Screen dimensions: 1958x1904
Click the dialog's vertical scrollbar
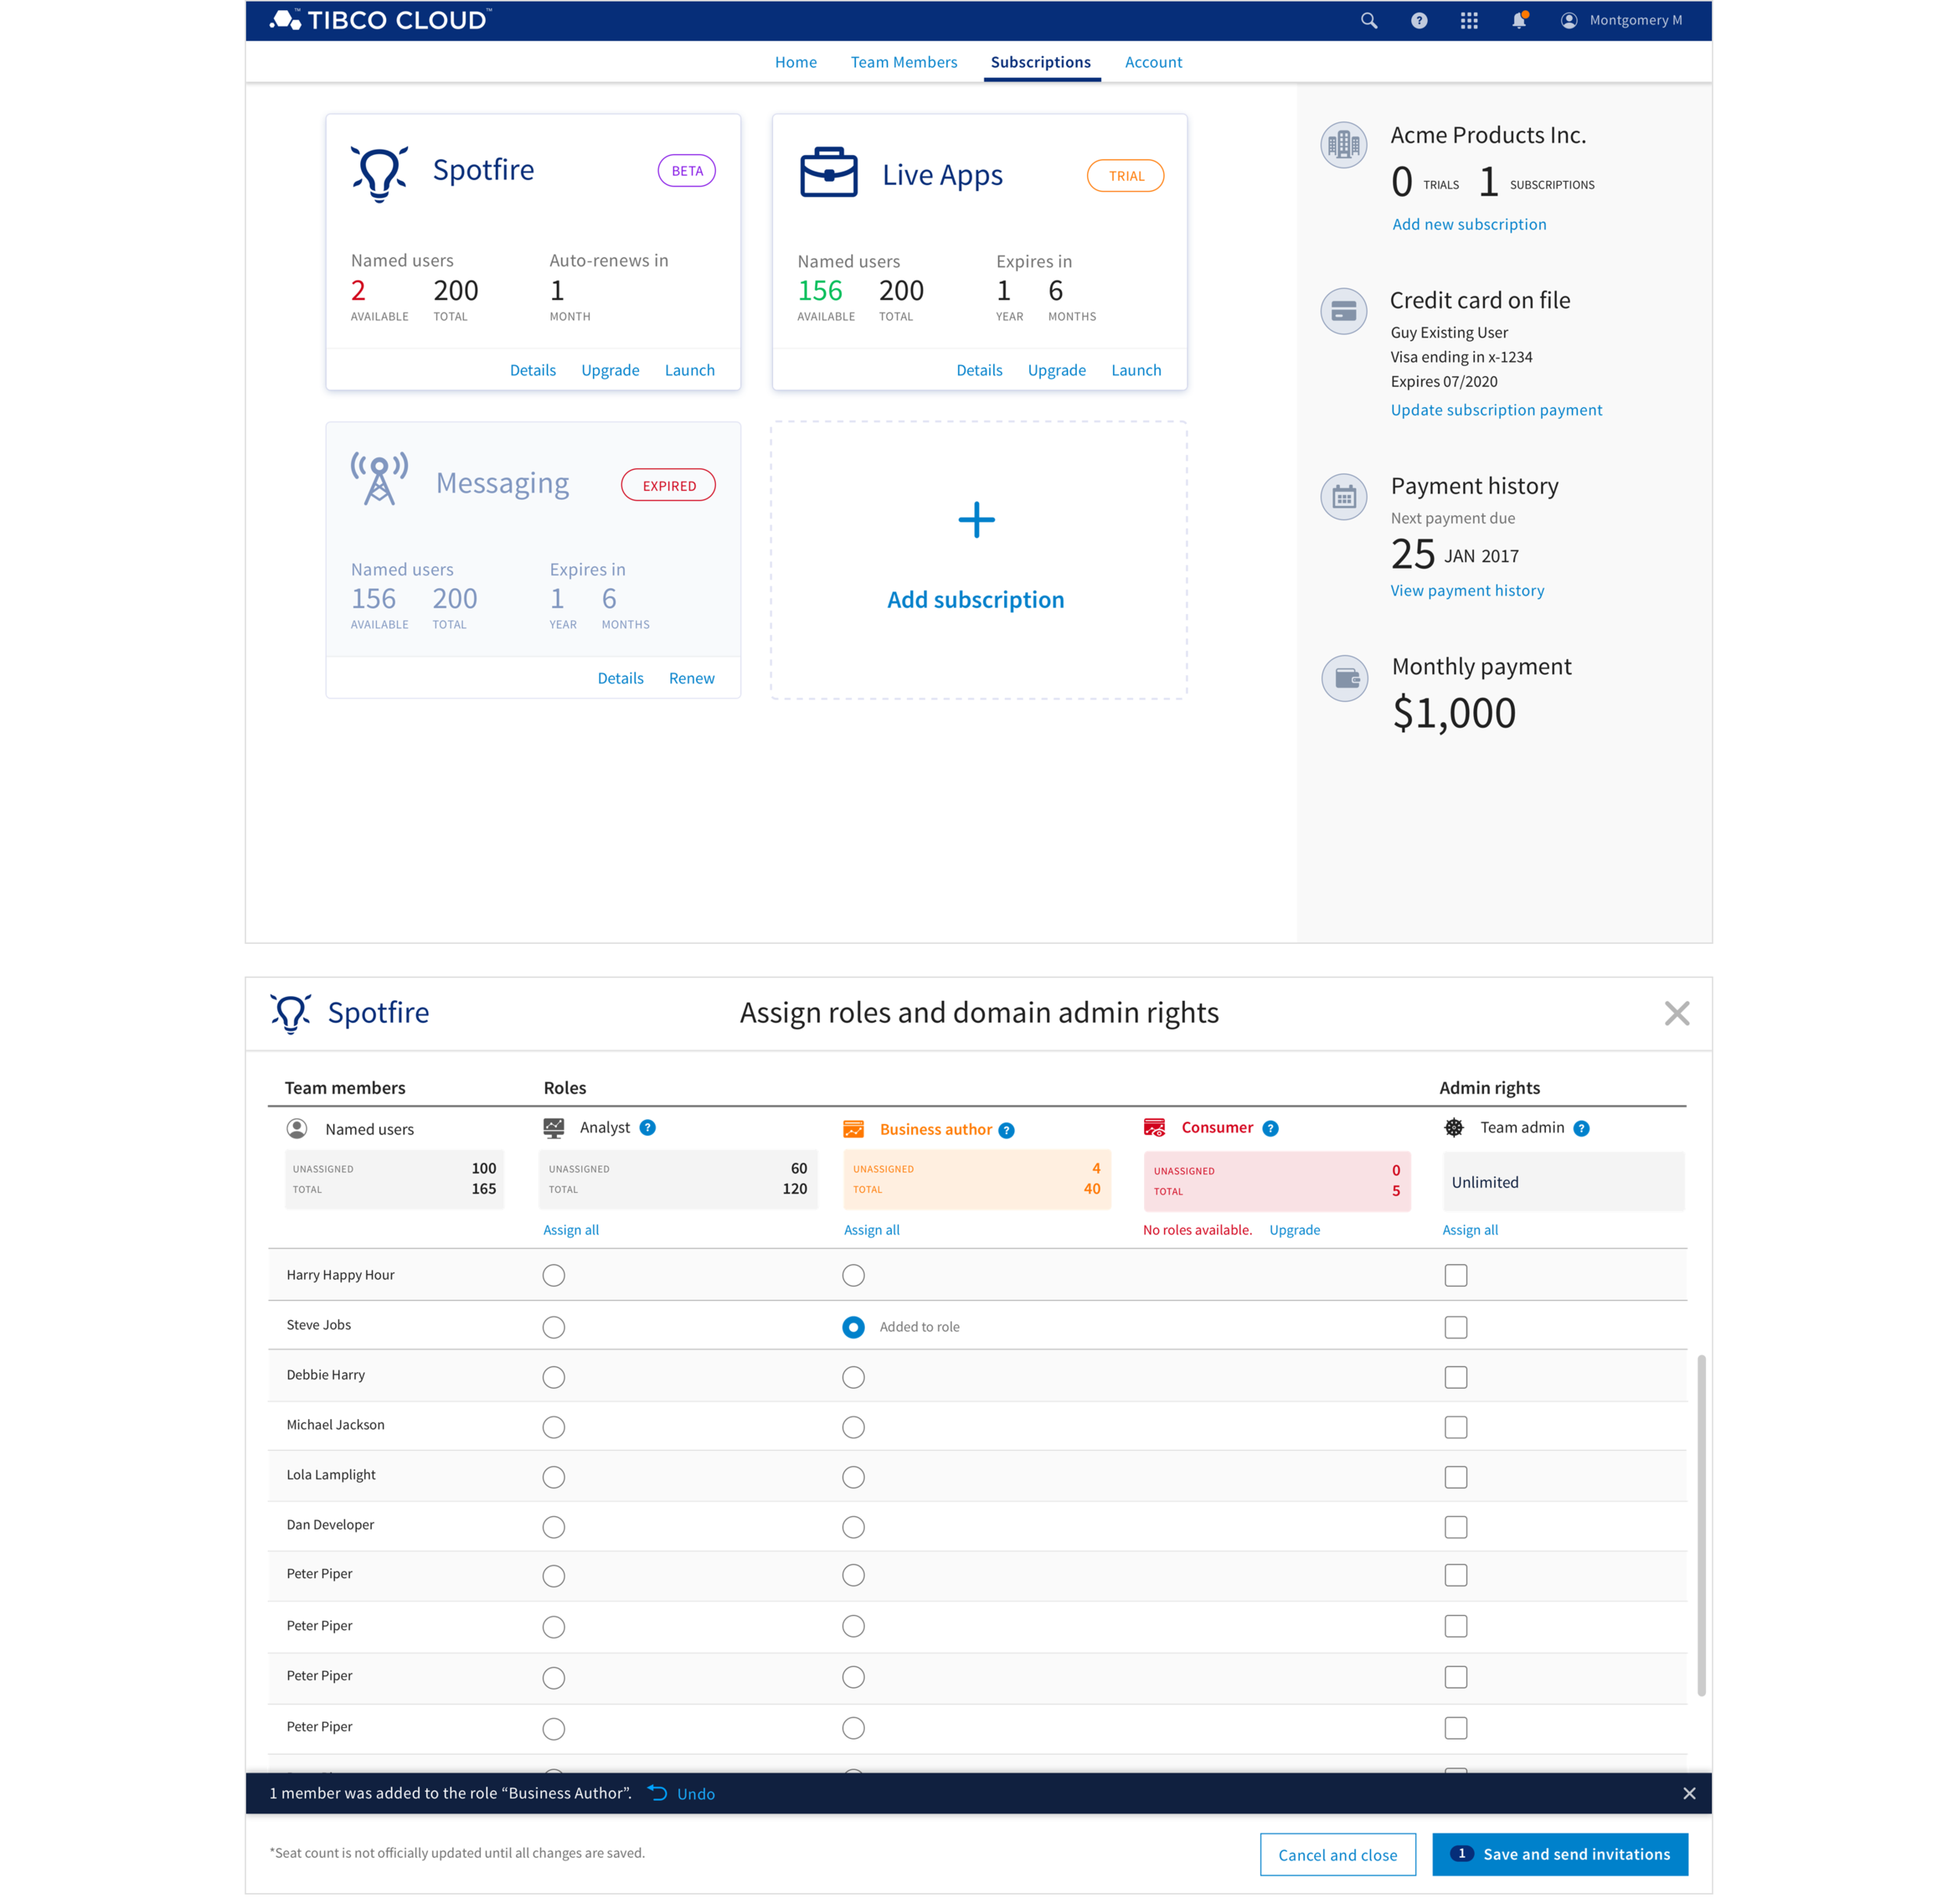[x=1700, y=1526]
